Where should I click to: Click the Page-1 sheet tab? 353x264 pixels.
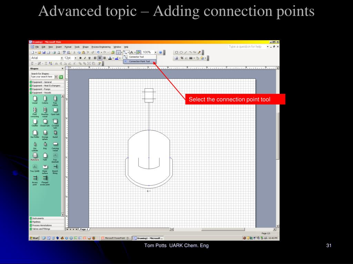84,229
